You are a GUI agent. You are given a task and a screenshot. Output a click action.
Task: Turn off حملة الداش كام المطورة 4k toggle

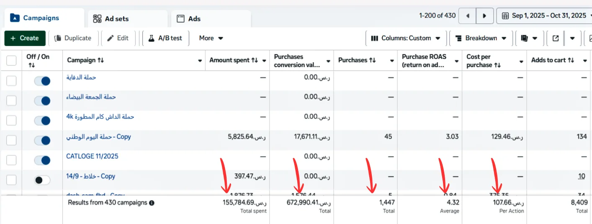(x=42, y=121)
